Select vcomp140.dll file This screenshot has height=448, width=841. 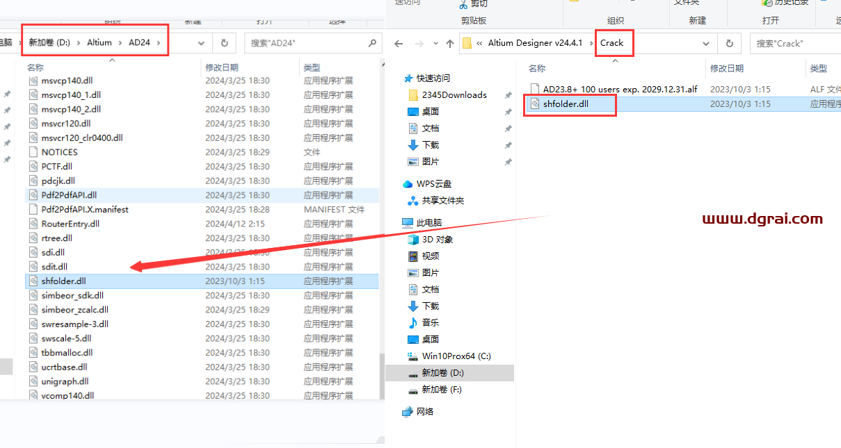(67, 395)
